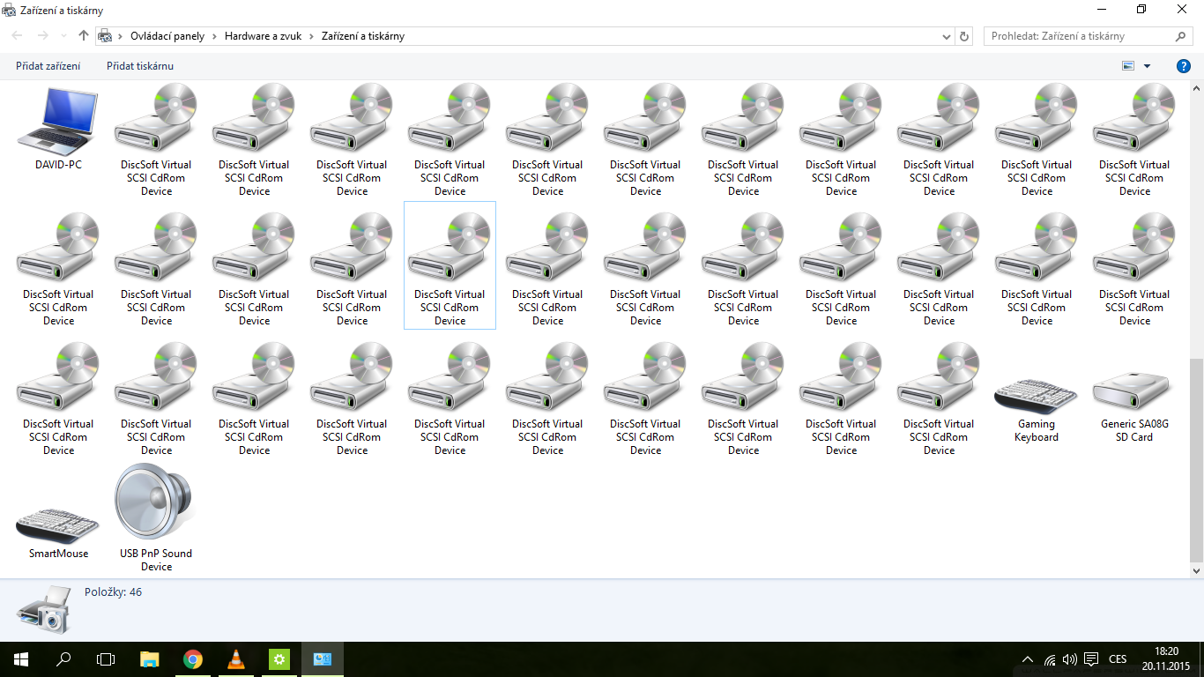This screenshot has height=677, width=1204.
Task: Click the devices and printers icon in details pane
Action: (43, 609)
